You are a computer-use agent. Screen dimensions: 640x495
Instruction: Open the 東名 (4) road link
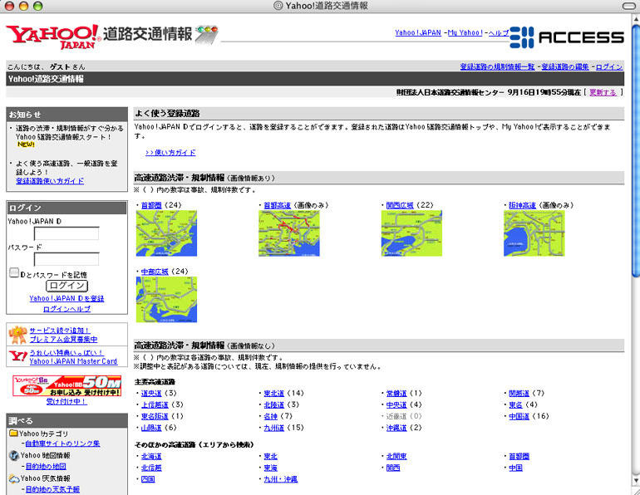[515, 405]
